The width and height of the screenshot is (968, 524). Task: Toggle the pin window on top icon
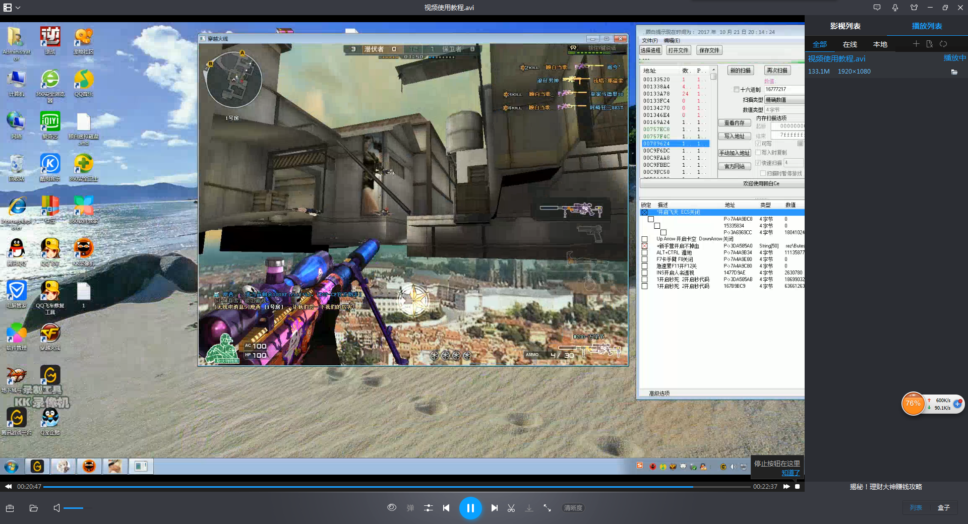(x=895, y=8)
